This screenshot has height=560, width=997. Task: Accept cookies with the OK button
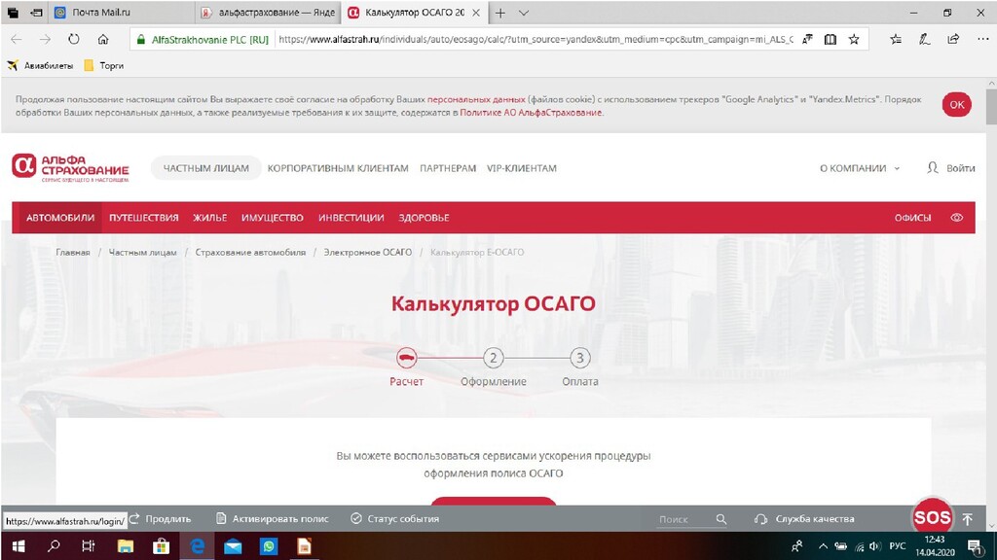pos(957,105)
